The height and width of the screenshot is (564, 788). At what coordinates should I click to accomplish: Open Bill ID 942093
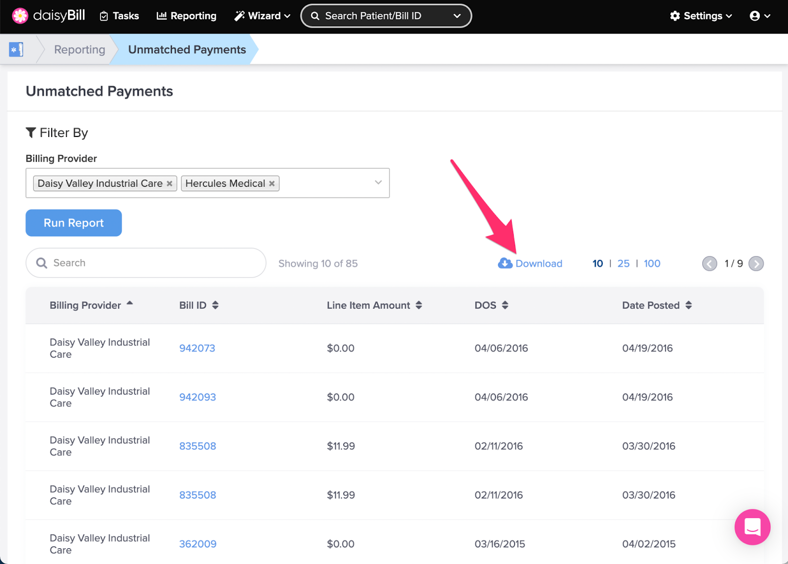coord(197,397)
